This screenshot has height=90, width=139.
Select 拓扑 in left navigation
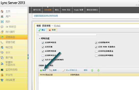pos(14,22)
